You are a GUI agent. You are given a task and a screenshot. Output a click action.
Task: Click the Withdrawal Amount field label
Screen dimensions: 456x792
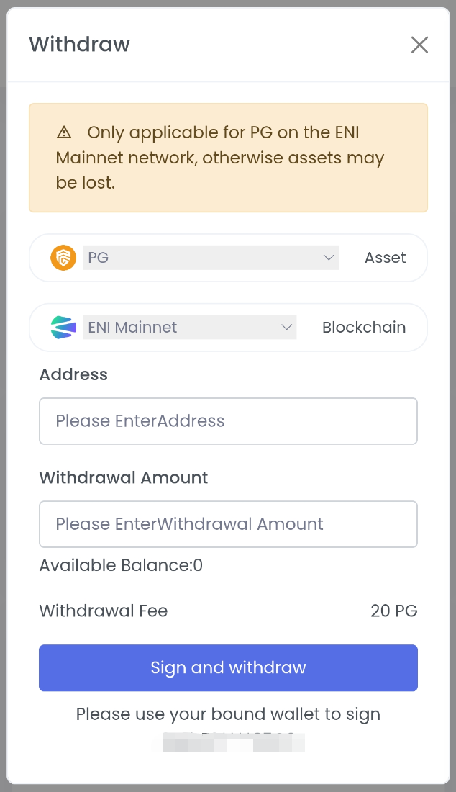tap(123, 478)
